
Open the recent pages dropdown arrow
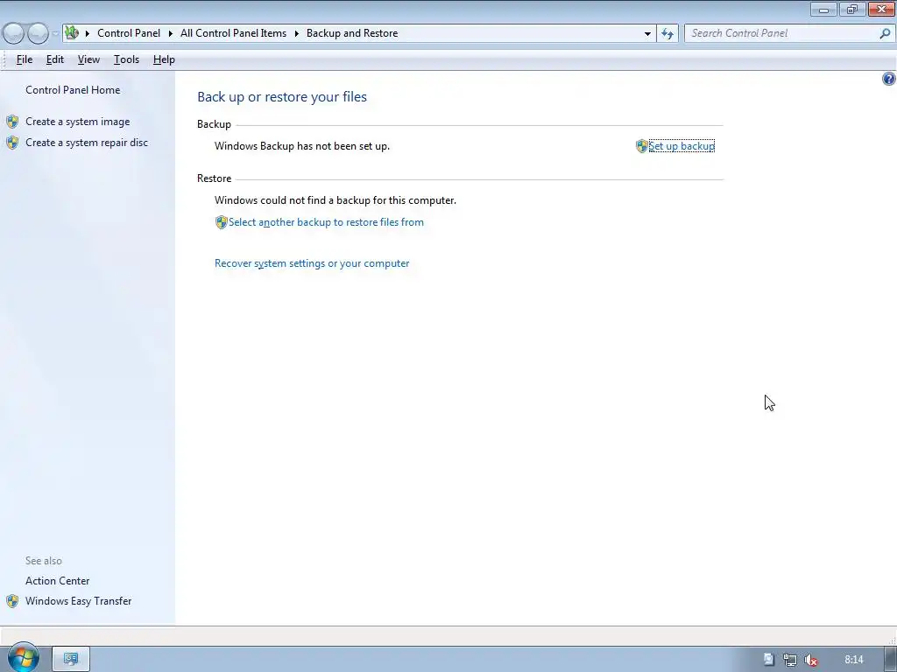pyautogui.click(x=55, y=34)
